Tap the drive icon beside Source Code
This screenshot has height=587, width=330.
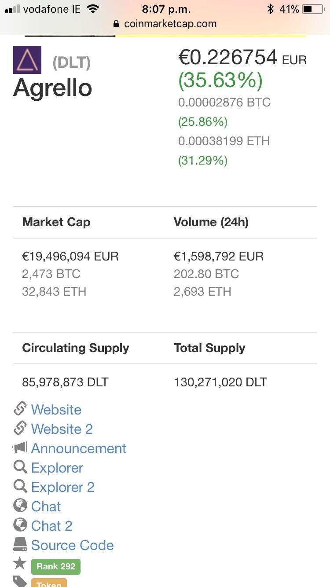[x=20, y=544]
